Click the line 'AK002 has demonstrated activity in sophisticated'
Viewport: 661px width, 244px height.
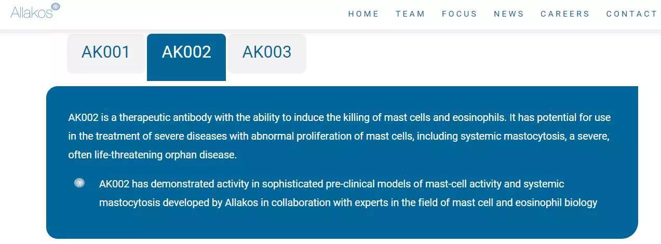332,184
